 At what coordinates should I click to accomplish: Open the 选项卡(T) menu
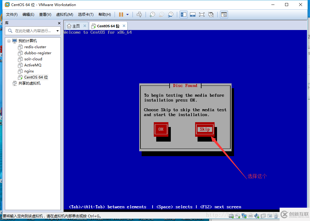tap(86, 15)
